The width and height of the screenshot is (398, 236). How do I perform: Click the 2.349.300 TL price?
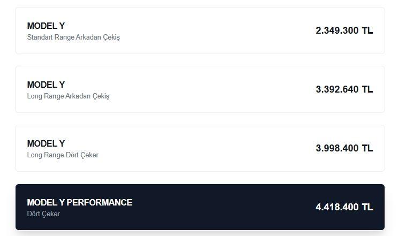[x=337, y=31]
